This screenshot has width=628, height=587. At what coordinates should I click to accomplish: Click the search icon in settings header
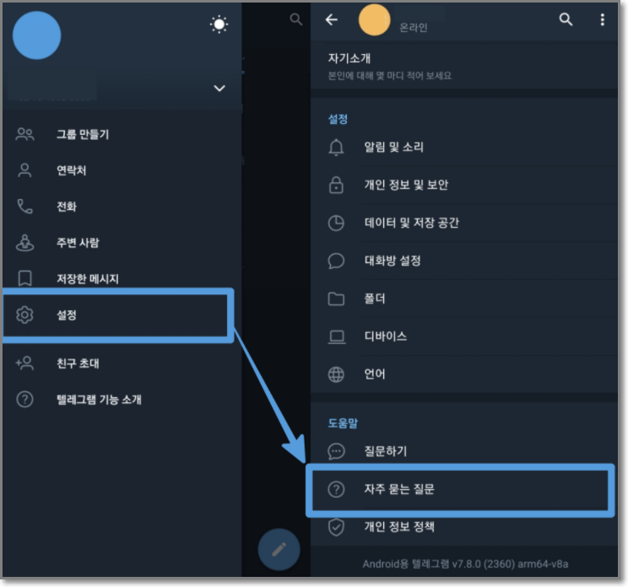[x=566, y=19]
